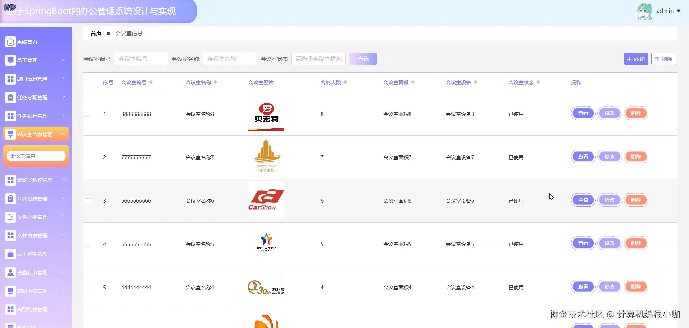
Task: Check the row for 6666666666
Action: pyautogui.click(x=88, y=201)
